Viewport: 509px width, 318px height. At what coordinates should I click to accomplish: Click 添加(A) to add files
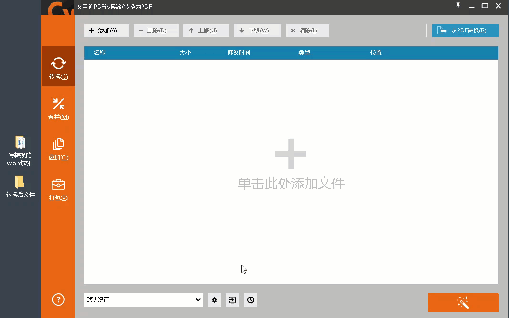click(106, 30)
